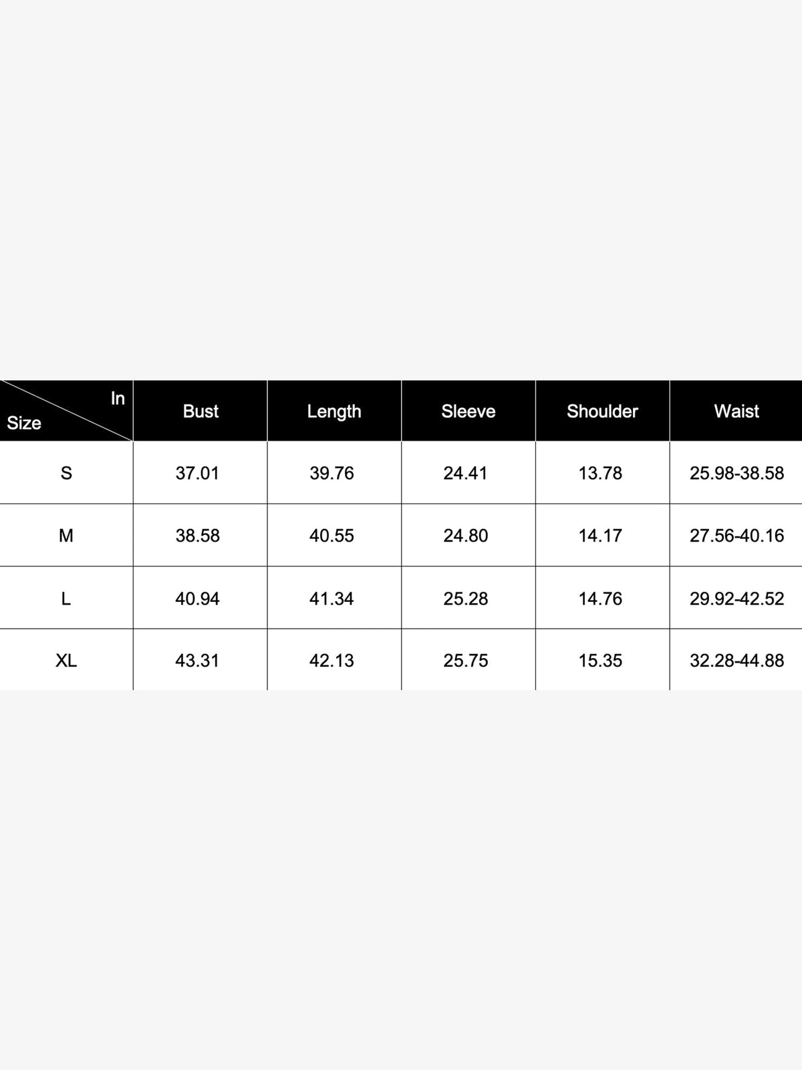Select the 42.13 length value cell
802x1070 pixels.
(334, 660)
